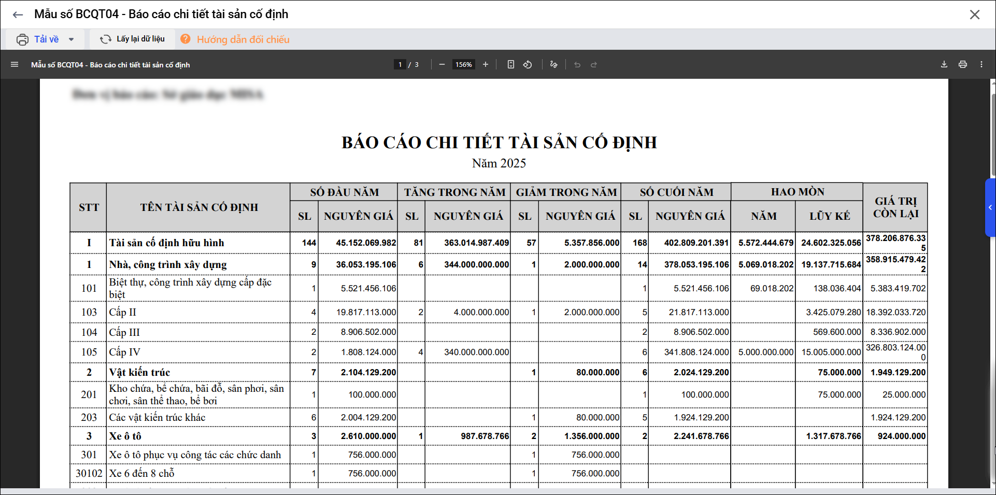Click the value 15.005.000.000
Viewport: 996px width, 495px height.
coord(831,352)
